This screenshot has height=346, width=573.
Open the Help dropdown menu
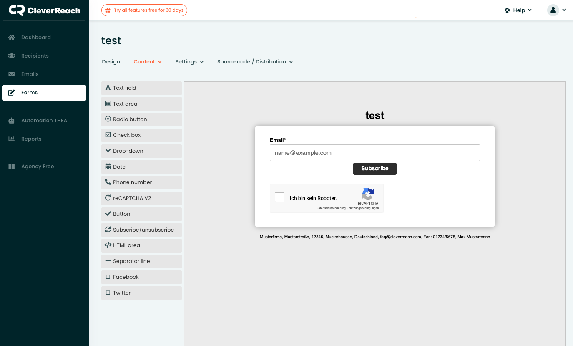(x=518, y=10)
